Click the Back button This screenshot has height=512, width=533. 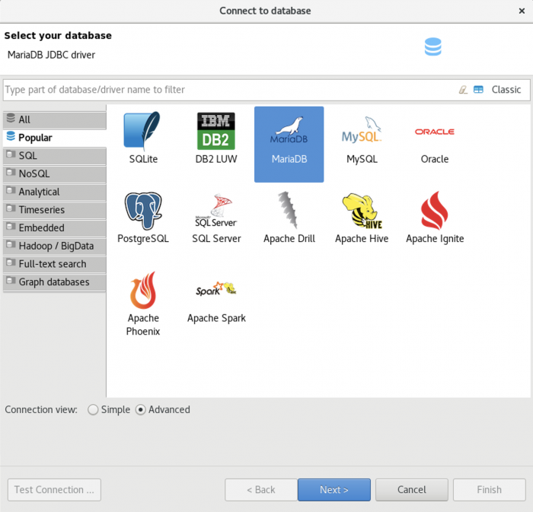(261, 490)
